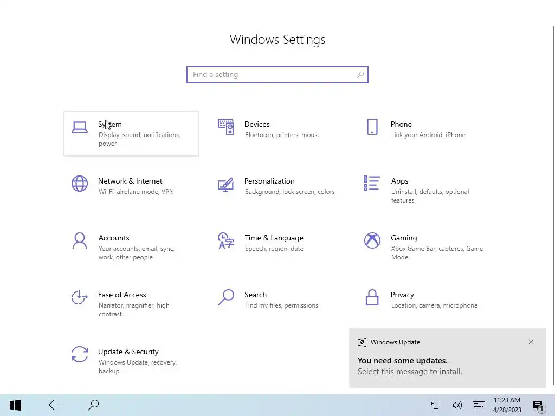Screen dimensions: 555x416
Task: Click the taskbar back arrow
Action: pyautogui.click(x=54, y=405)
